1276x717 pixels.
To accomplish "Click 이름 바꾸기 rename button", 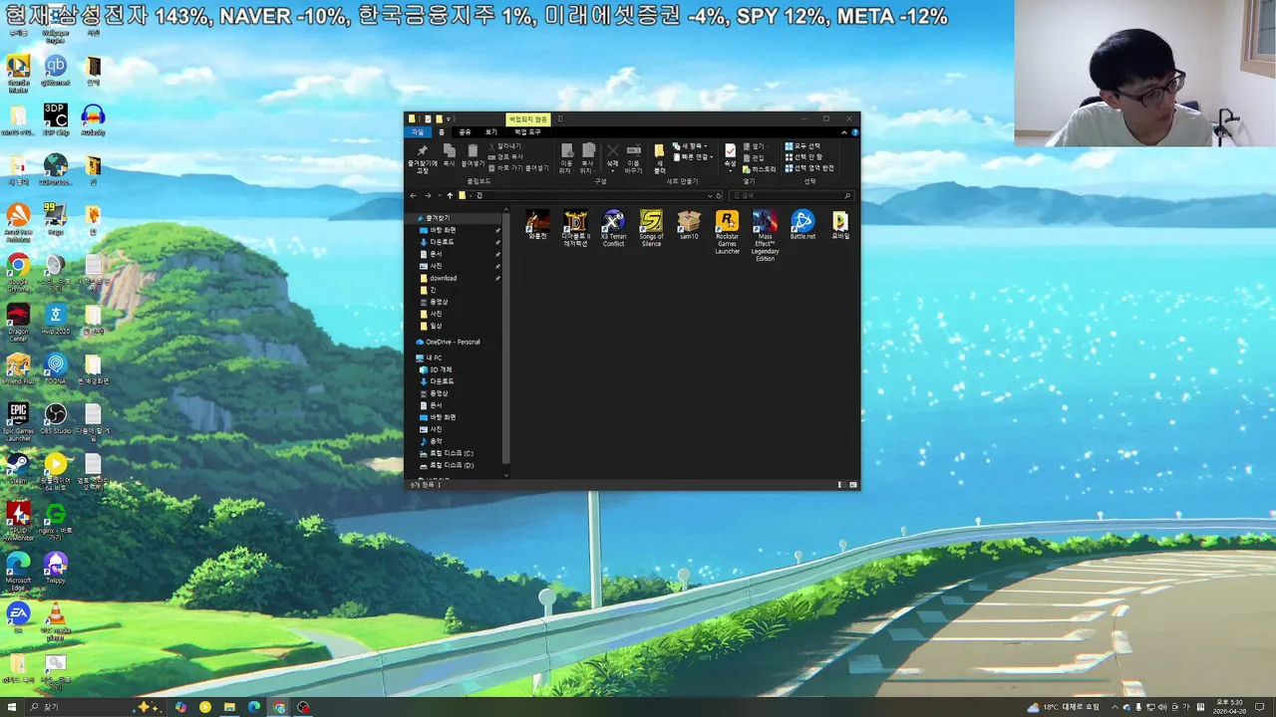I will tap(633, 158).
